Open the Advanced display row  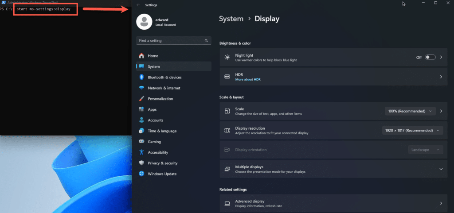pos(333,203)
